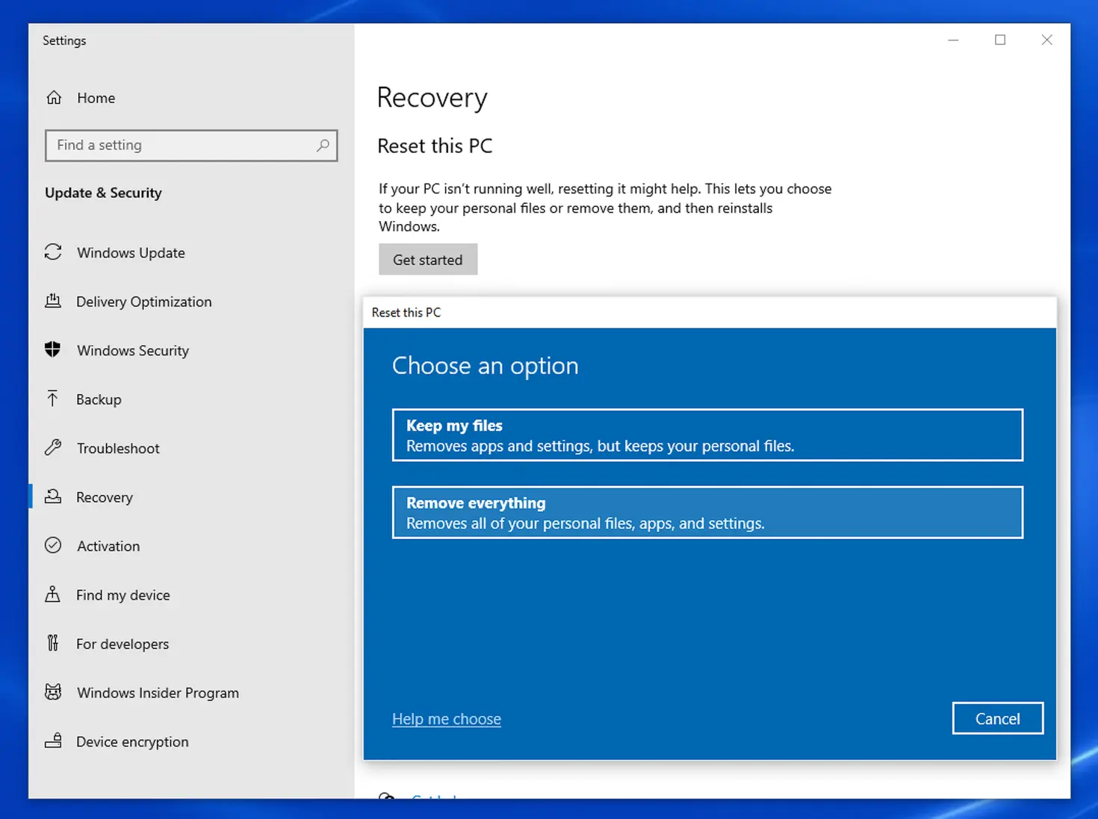This screenshot has height=819, width=1098.
Task: Maximize the Settings window
Action: click(1000, 40)
